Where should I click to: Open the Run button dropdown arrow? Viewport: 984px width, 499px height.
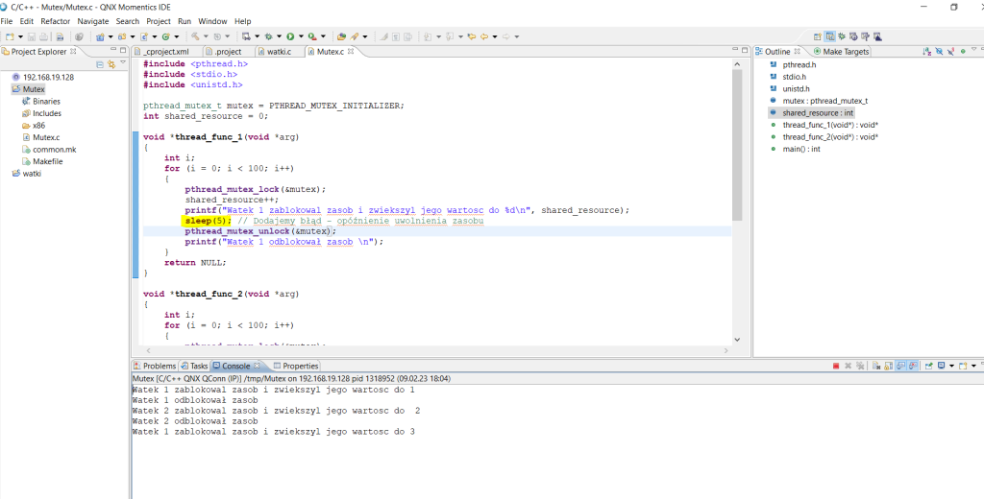click(x=299, y=36)
